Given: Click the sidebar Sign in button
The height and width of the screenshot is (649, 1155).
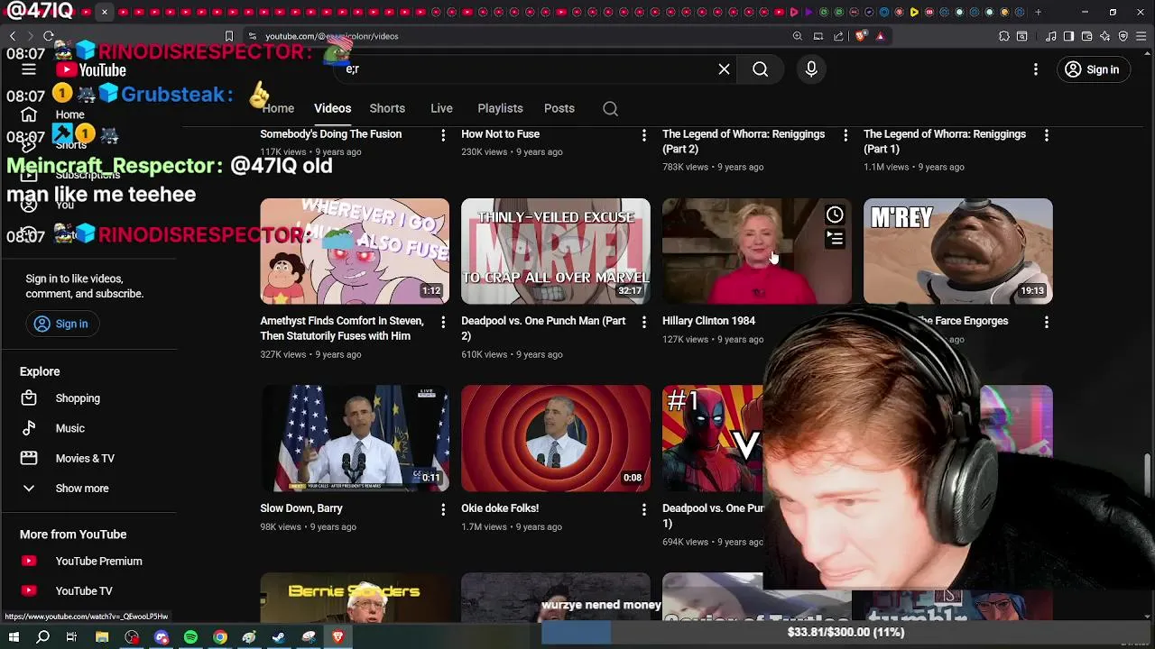Looking at the screenshot, I should pos(61,324).
